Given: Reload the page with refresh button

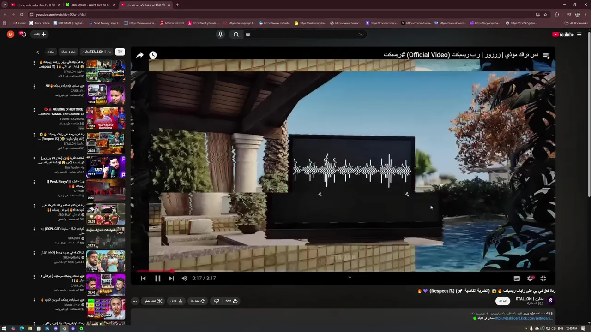Looking at the screenshot, I should 21,14.
